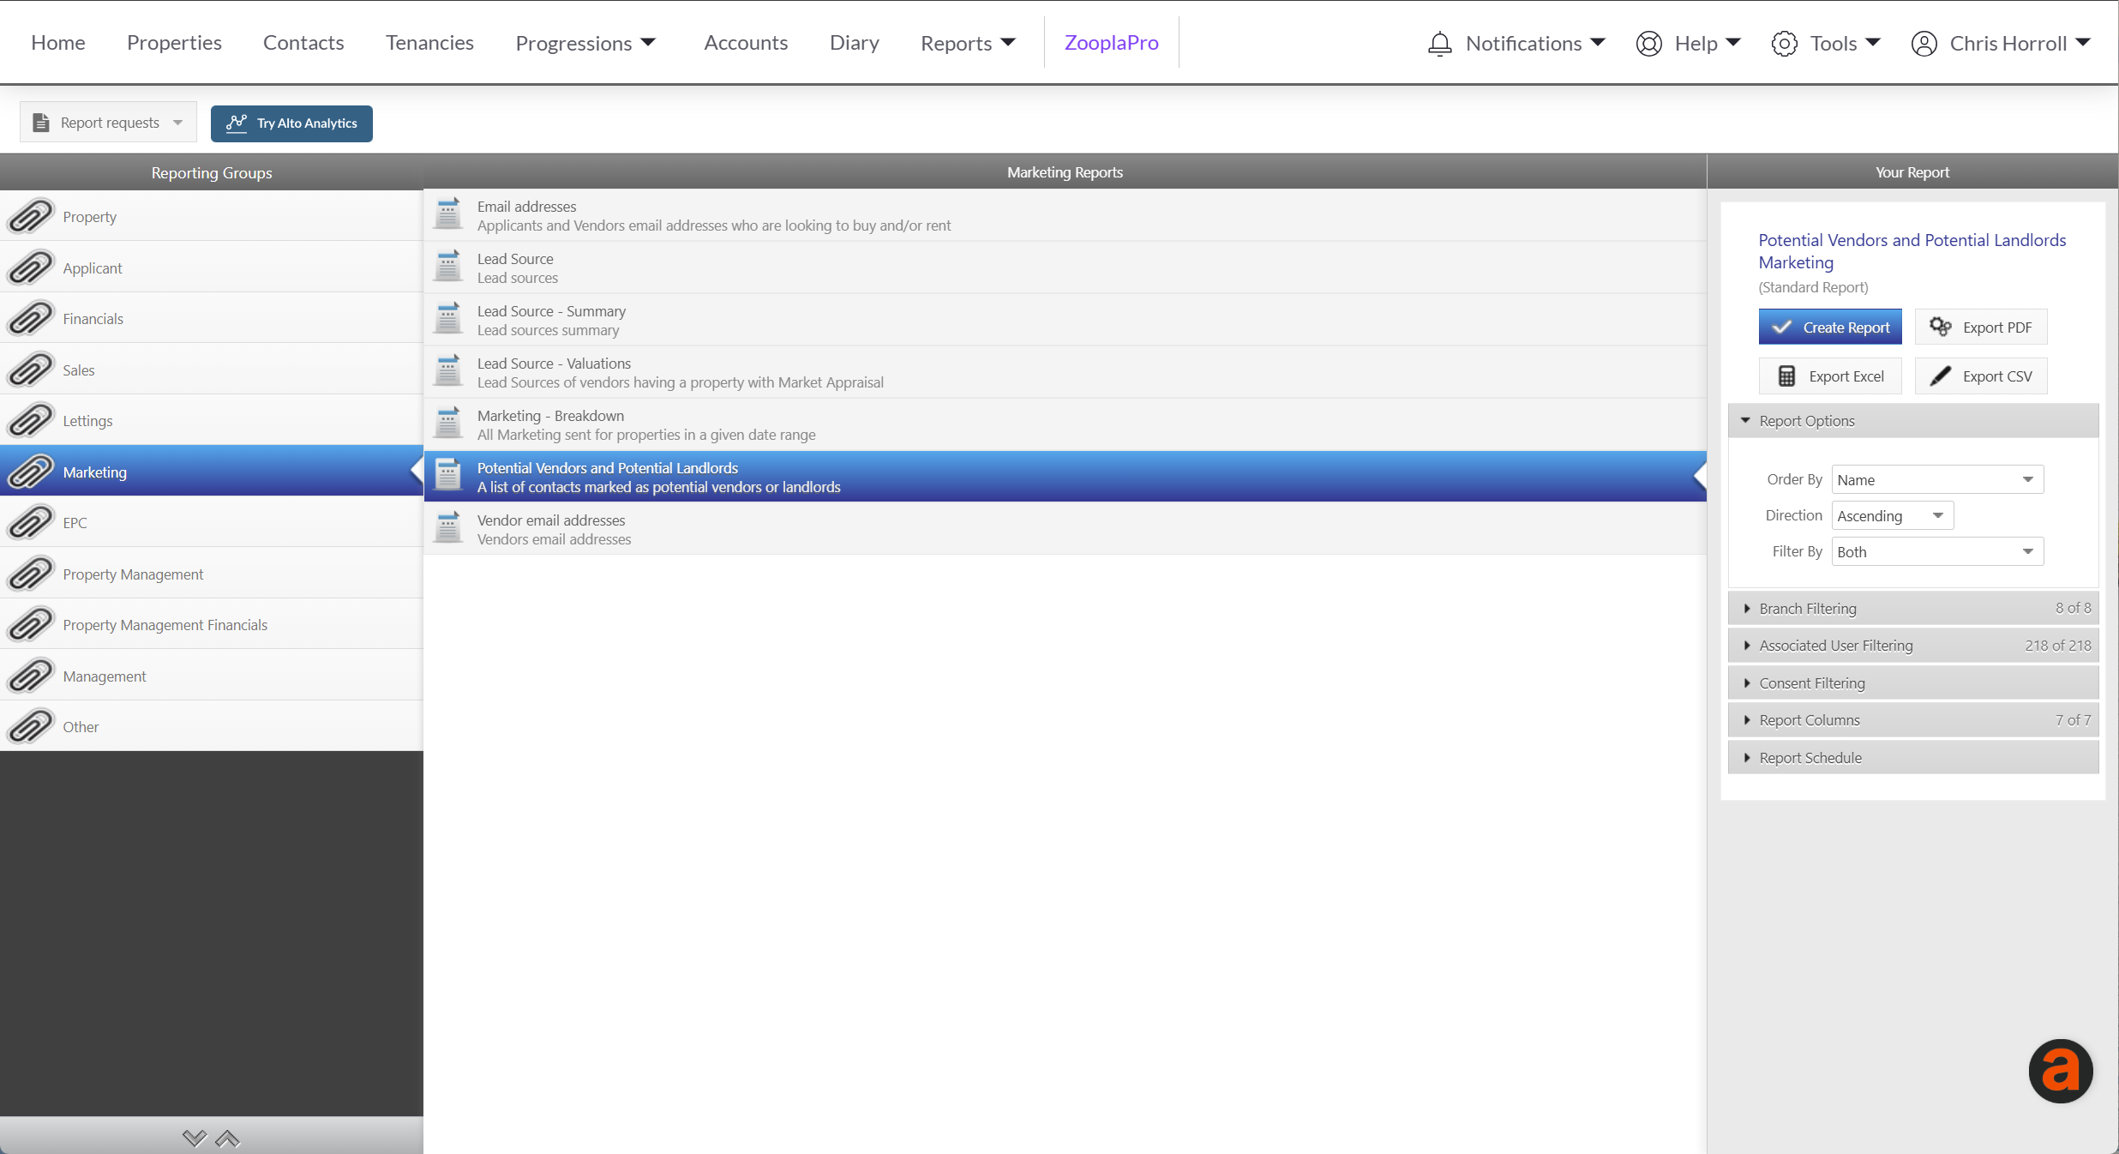Screen dimensions: 2119x1154
Task: Select the Lead Source report row
Action: [x=1065, y=267]
